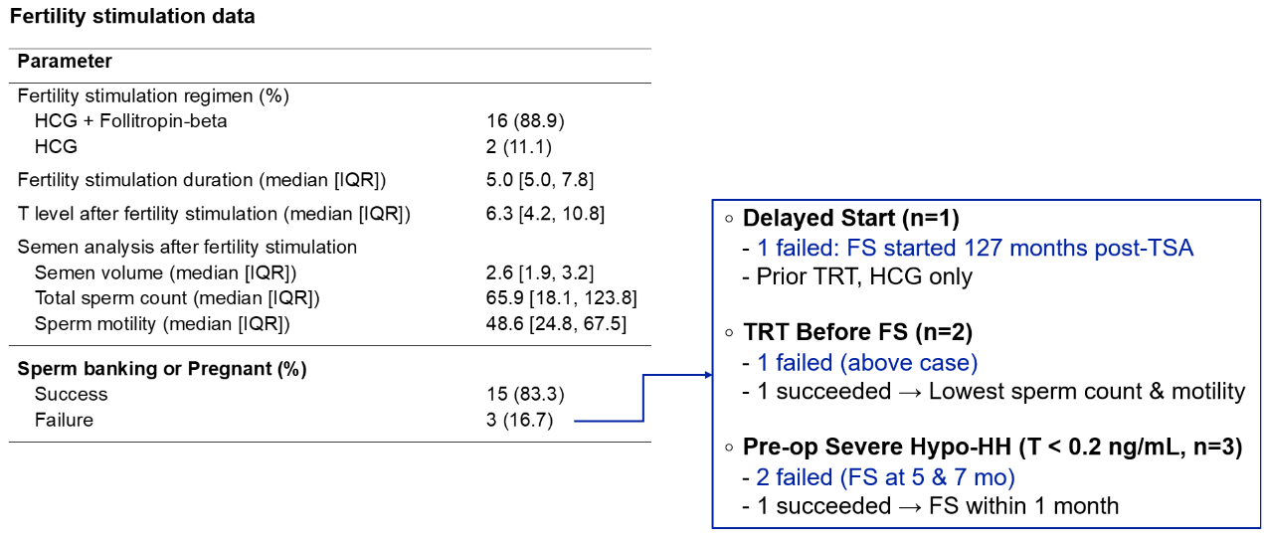Select the 'TRT Before FS (n=2)' heading

pos(856,333)
